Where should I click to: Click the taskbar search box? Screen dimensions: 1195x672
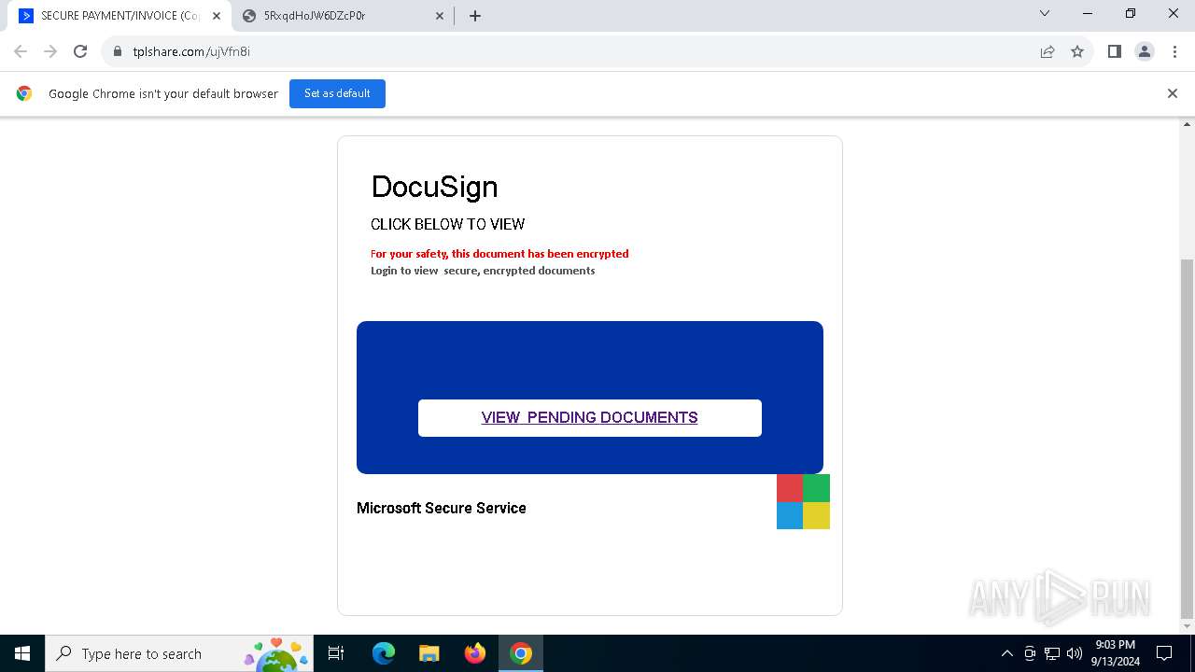(179, 653)
